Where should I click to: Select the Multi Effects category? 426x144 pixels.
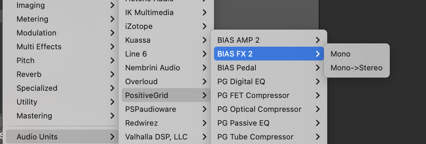coord(62,47)
